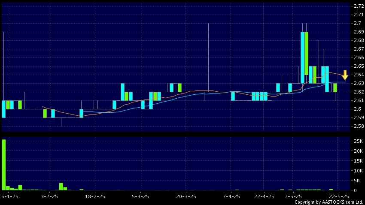
Task: Click the 2.72 price axis label
Action: click(x=359, y=6)
